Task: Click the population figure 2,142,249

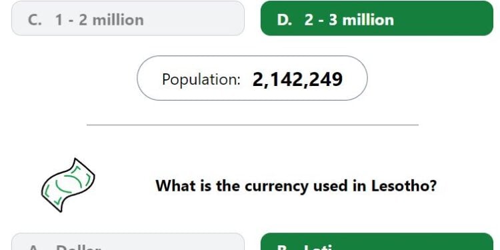Action: tap(297, 79)
